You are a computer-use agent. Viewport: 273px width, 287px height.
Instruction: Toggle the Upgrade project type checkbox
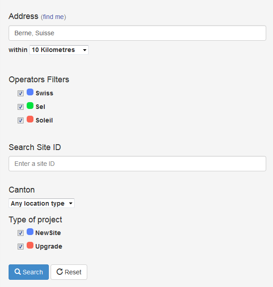pyautogui.click(x=20, y=247)
